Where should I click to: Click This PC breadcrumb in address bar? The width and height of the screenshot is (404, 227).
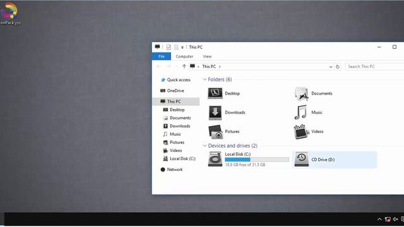[209, 66]
